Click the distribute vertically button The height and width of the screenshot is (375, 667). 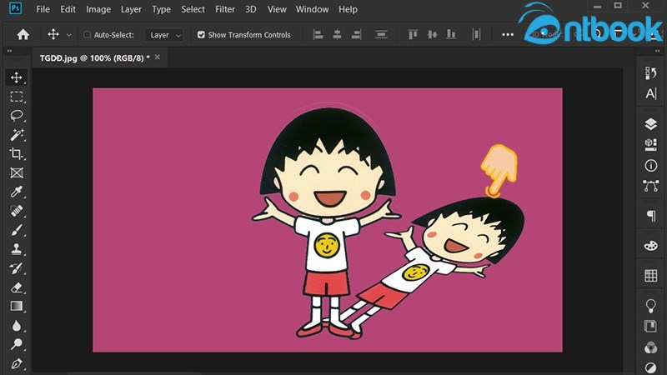click(x=381, y=34)
